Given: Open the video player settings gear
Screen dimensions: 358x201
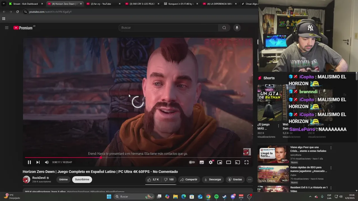Looking at the screenshot, I should click(211, 162).
